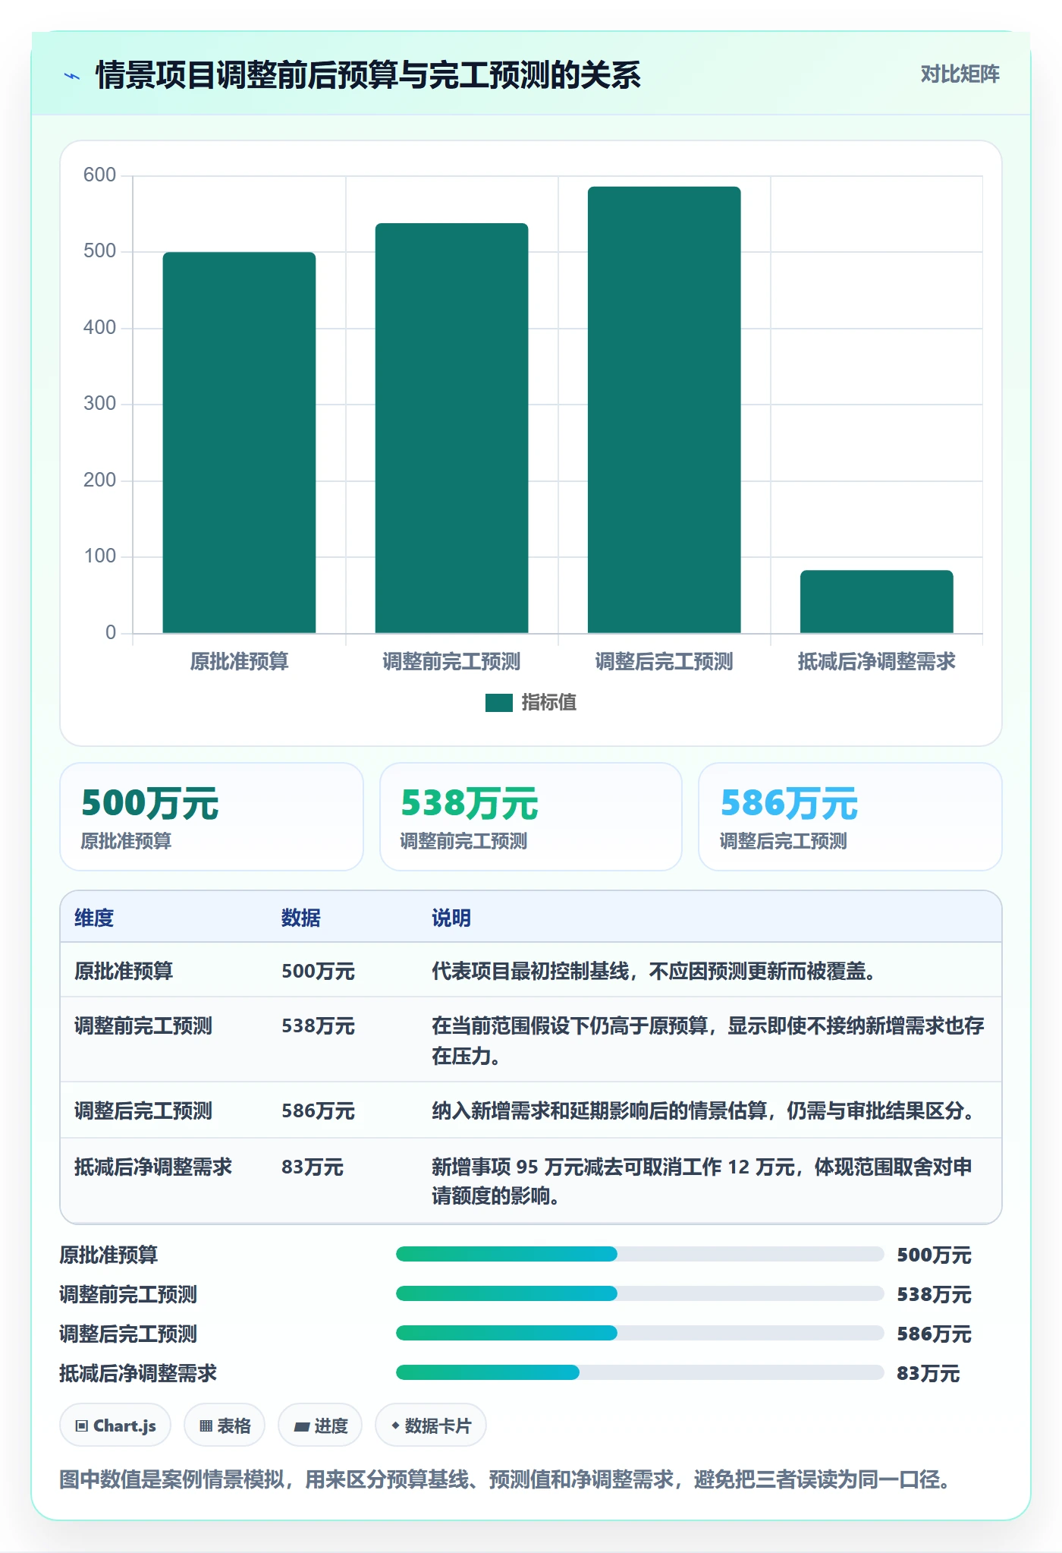
Task: Click the 对比矩阵 label in the header
Action: click(x=960, y=74)
